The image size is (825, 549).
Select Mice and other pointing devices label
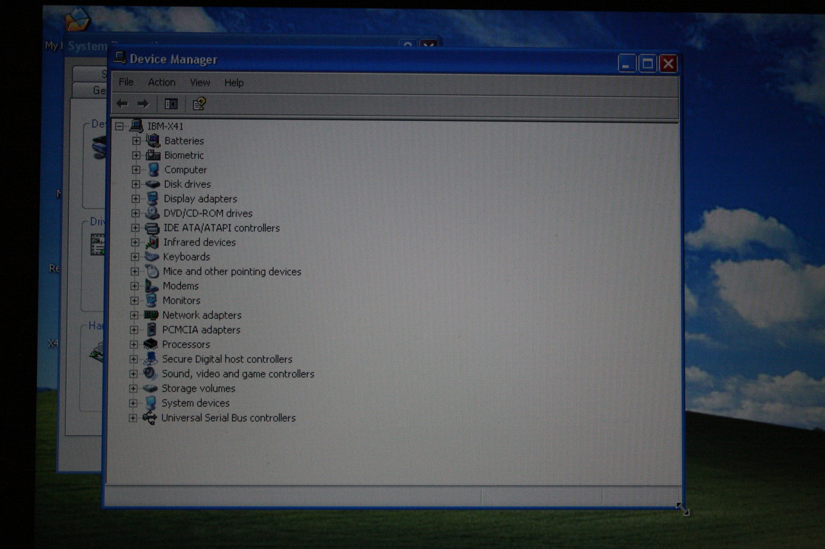click(x=232, y=272)
